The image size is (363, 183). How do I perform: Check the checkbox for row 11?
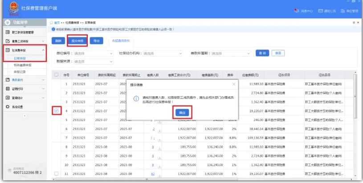click(56, 174)
